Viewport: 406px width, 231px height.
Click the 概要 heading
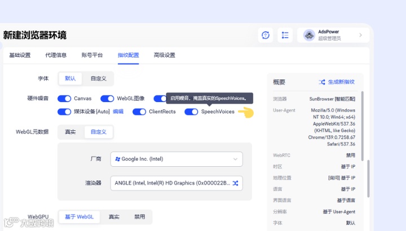coord(279,82)
